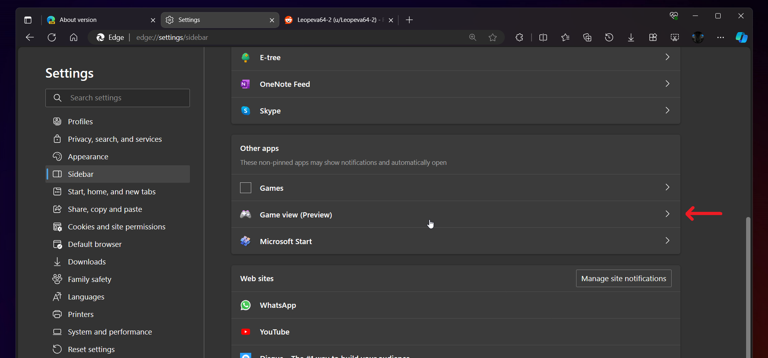Add page to favorites star icon
The height and width of the screenshot is (358, 768).
point(493,37)
